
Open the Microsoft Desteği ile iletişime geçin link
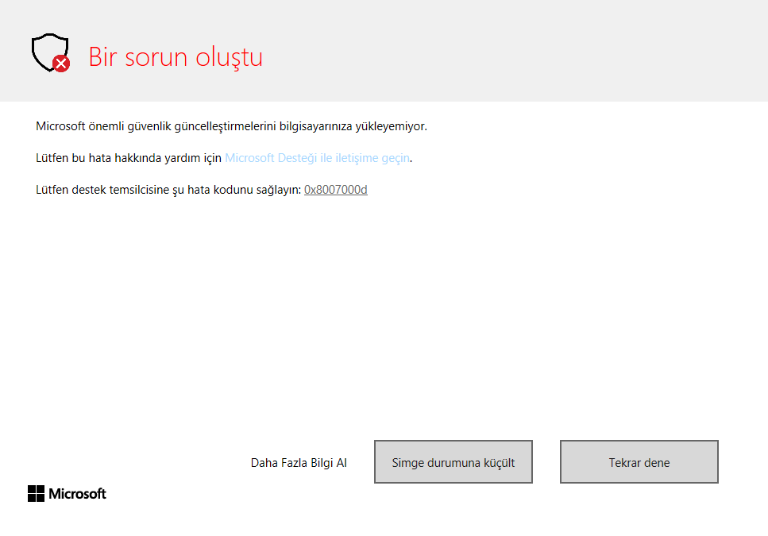pos(317,158)
